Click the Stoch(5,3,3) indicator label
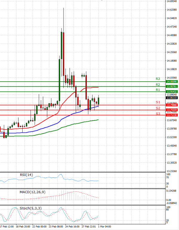179x230 pixels. pyautogui.click(x=31, y=208)
